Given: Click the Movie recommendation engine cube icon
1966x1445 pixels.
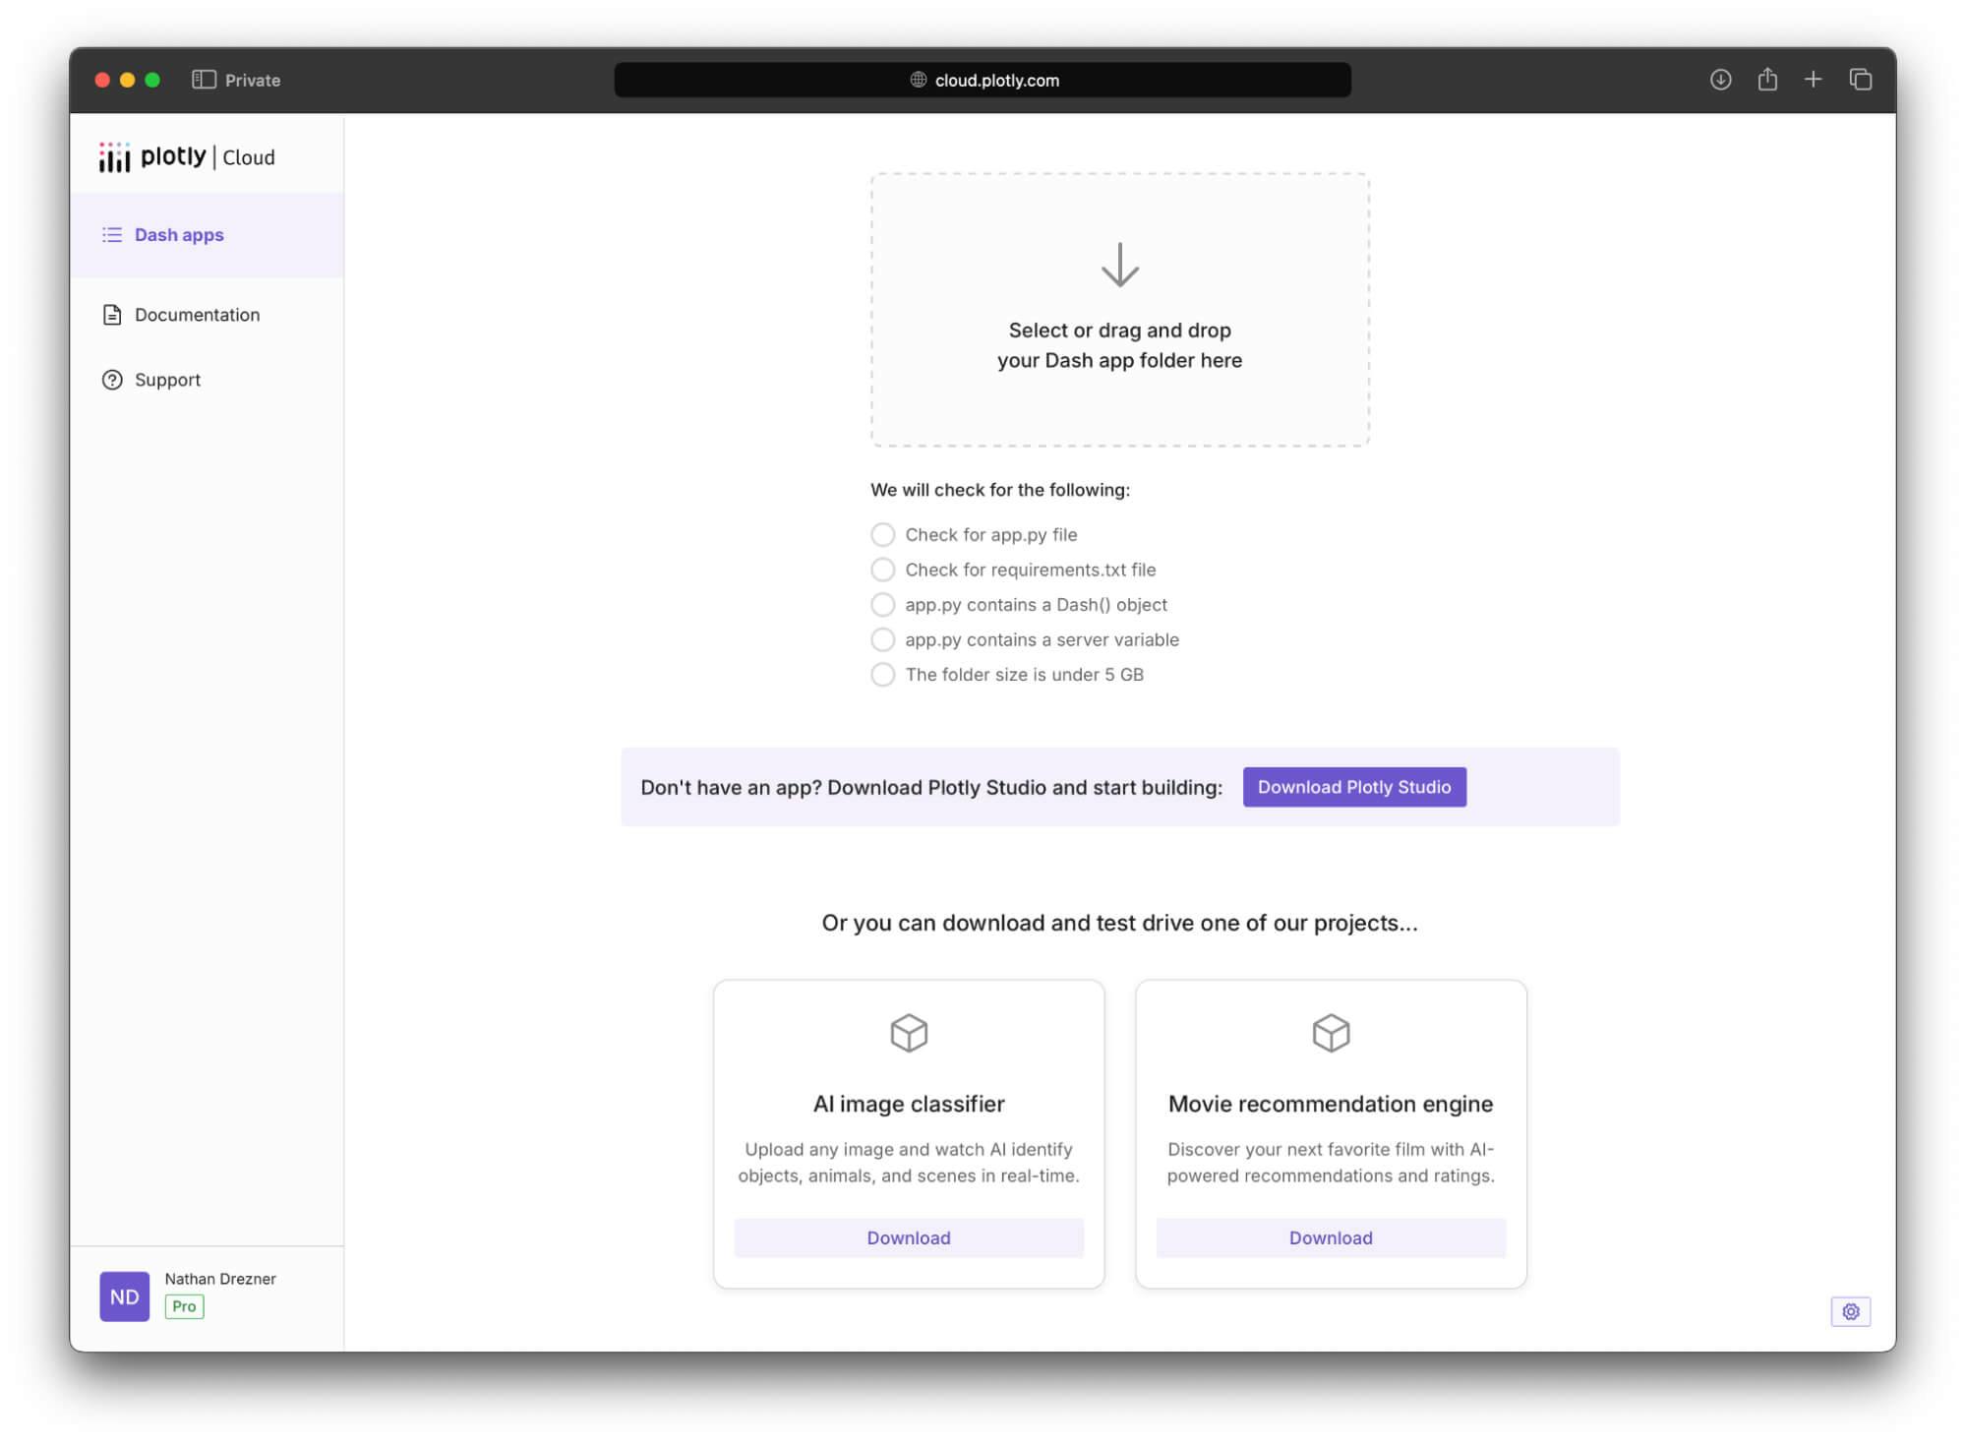Looking at the screenshot, I should point(1330,1033).
